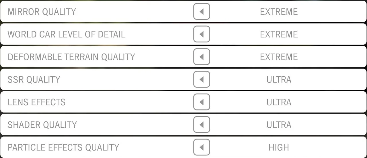The width and height of the screenshot is (367, 158).
Task: Click EXTREME value of World Car Detail
Action: pos(279,34)
